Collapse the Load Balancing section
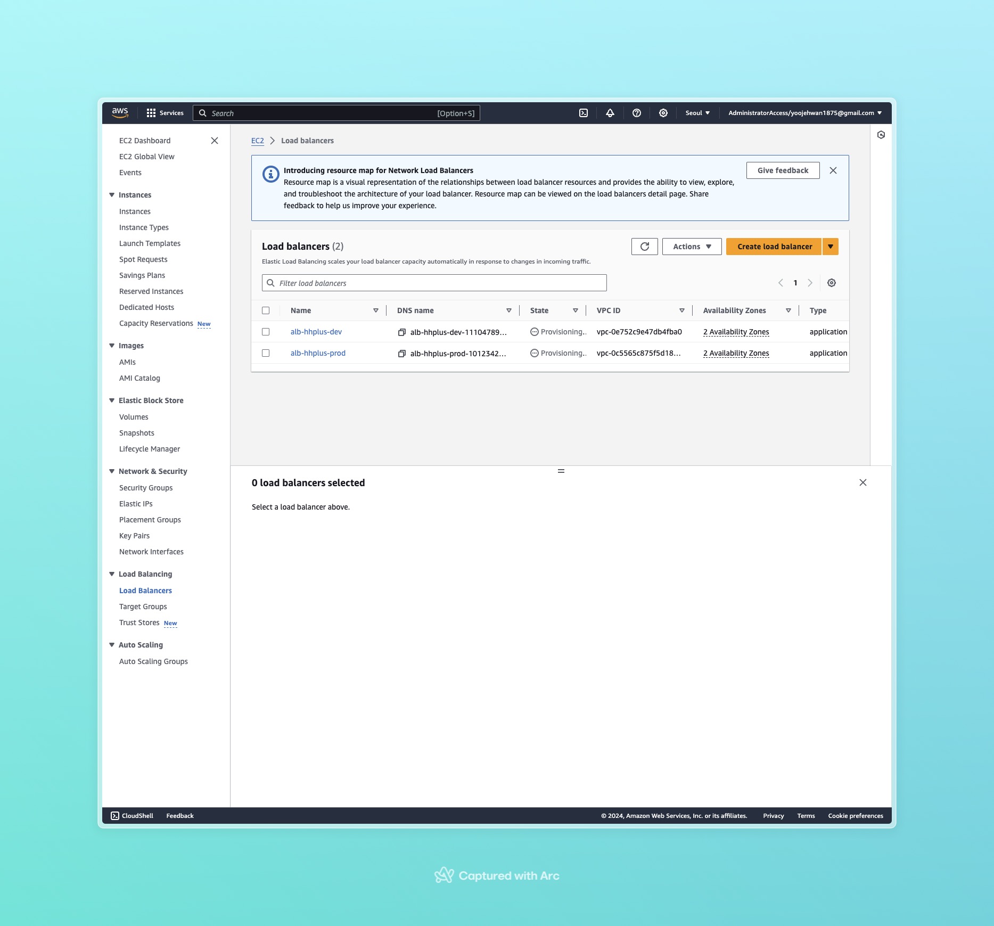This screenshot has width=994, height=926. point(112,574)
